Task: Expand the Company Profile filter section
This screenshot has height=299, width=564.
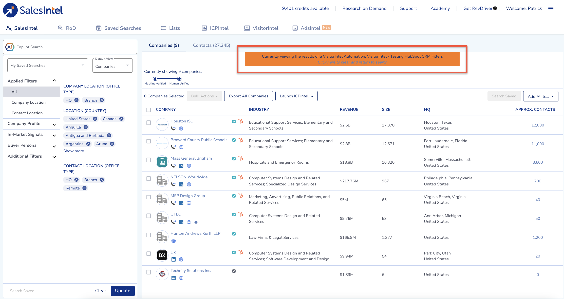Action: 32,124
